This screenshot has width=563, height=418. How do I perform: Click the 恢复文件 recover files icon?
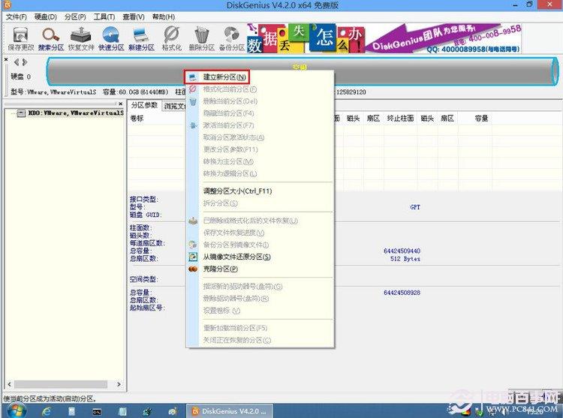81,39
